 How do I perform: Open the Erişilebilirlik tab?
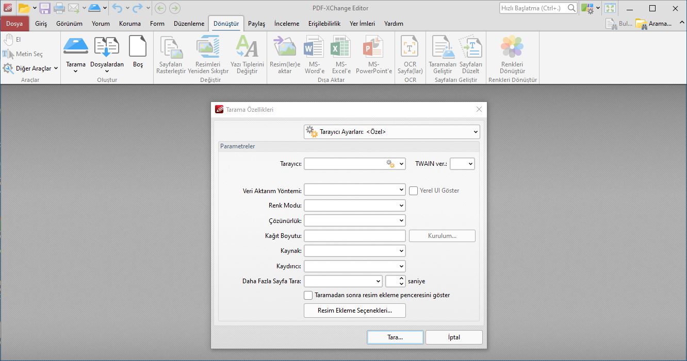point(324,23)
